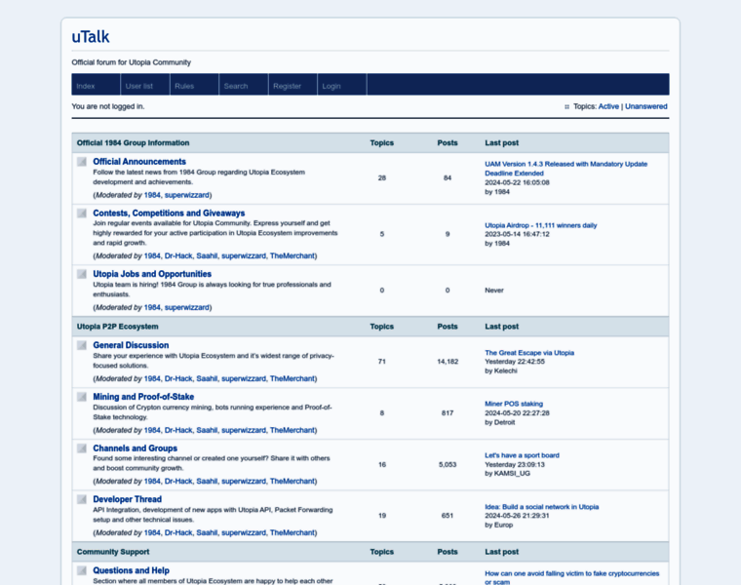
Task: Click the uTalk site title
Action: coord(91,37)
